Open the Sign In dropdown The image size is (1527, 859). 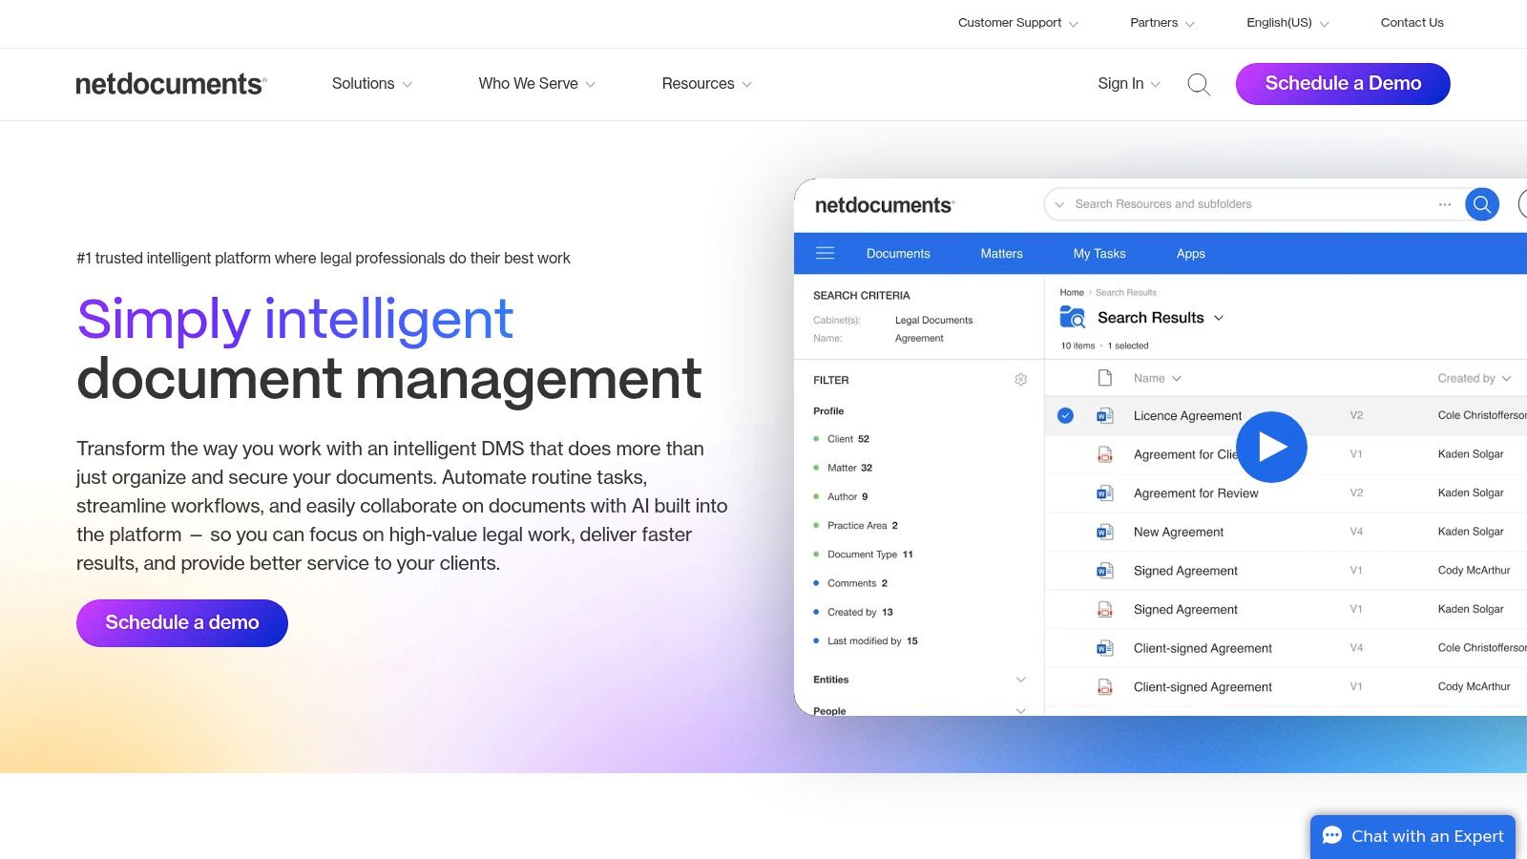[x=1129, y=84]
